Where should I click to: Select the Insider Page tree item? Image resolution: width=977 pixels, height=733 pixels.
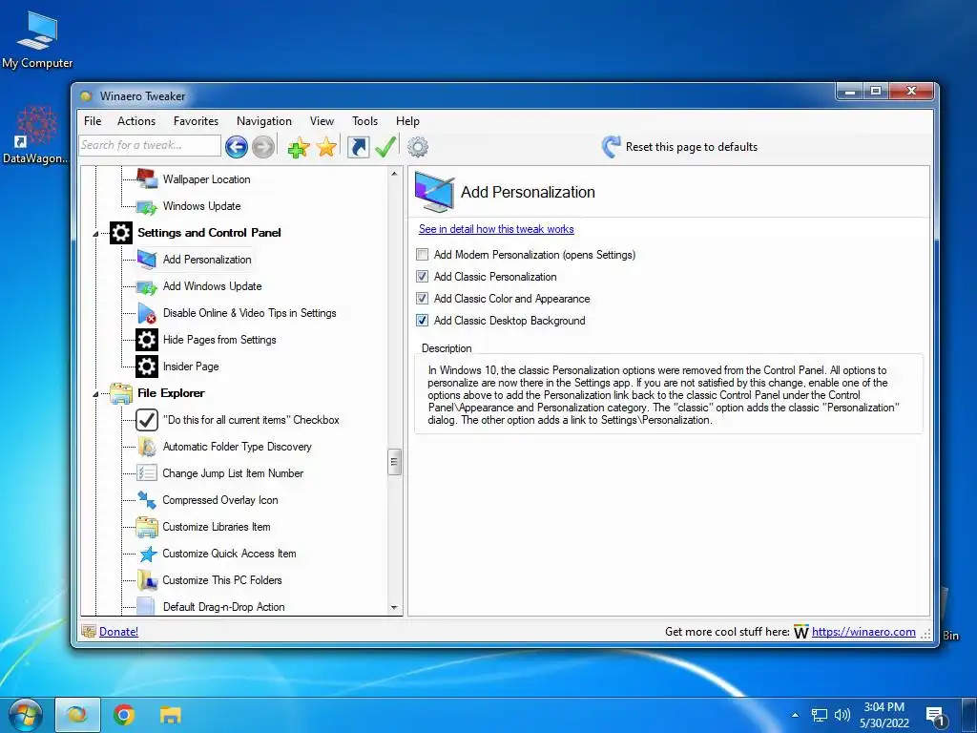click(191, 366)
